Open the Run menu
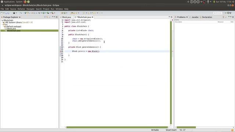Image resolution: width=235 pixels, height=132 pixels. 53,9
